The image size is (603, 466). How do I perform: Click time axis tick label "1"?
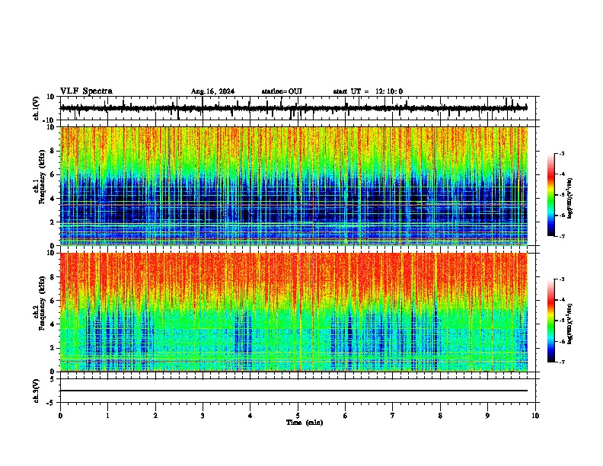point(107,416)
